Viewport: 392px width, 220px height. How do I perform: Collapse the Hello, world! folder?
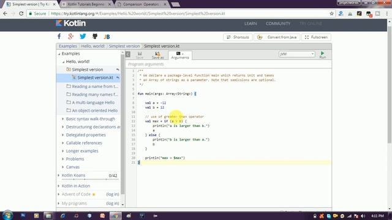[x=63, y=62]
